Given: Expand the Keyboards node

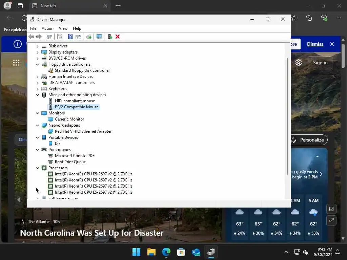Looking at the screenshot, I should tap(37, 89).
